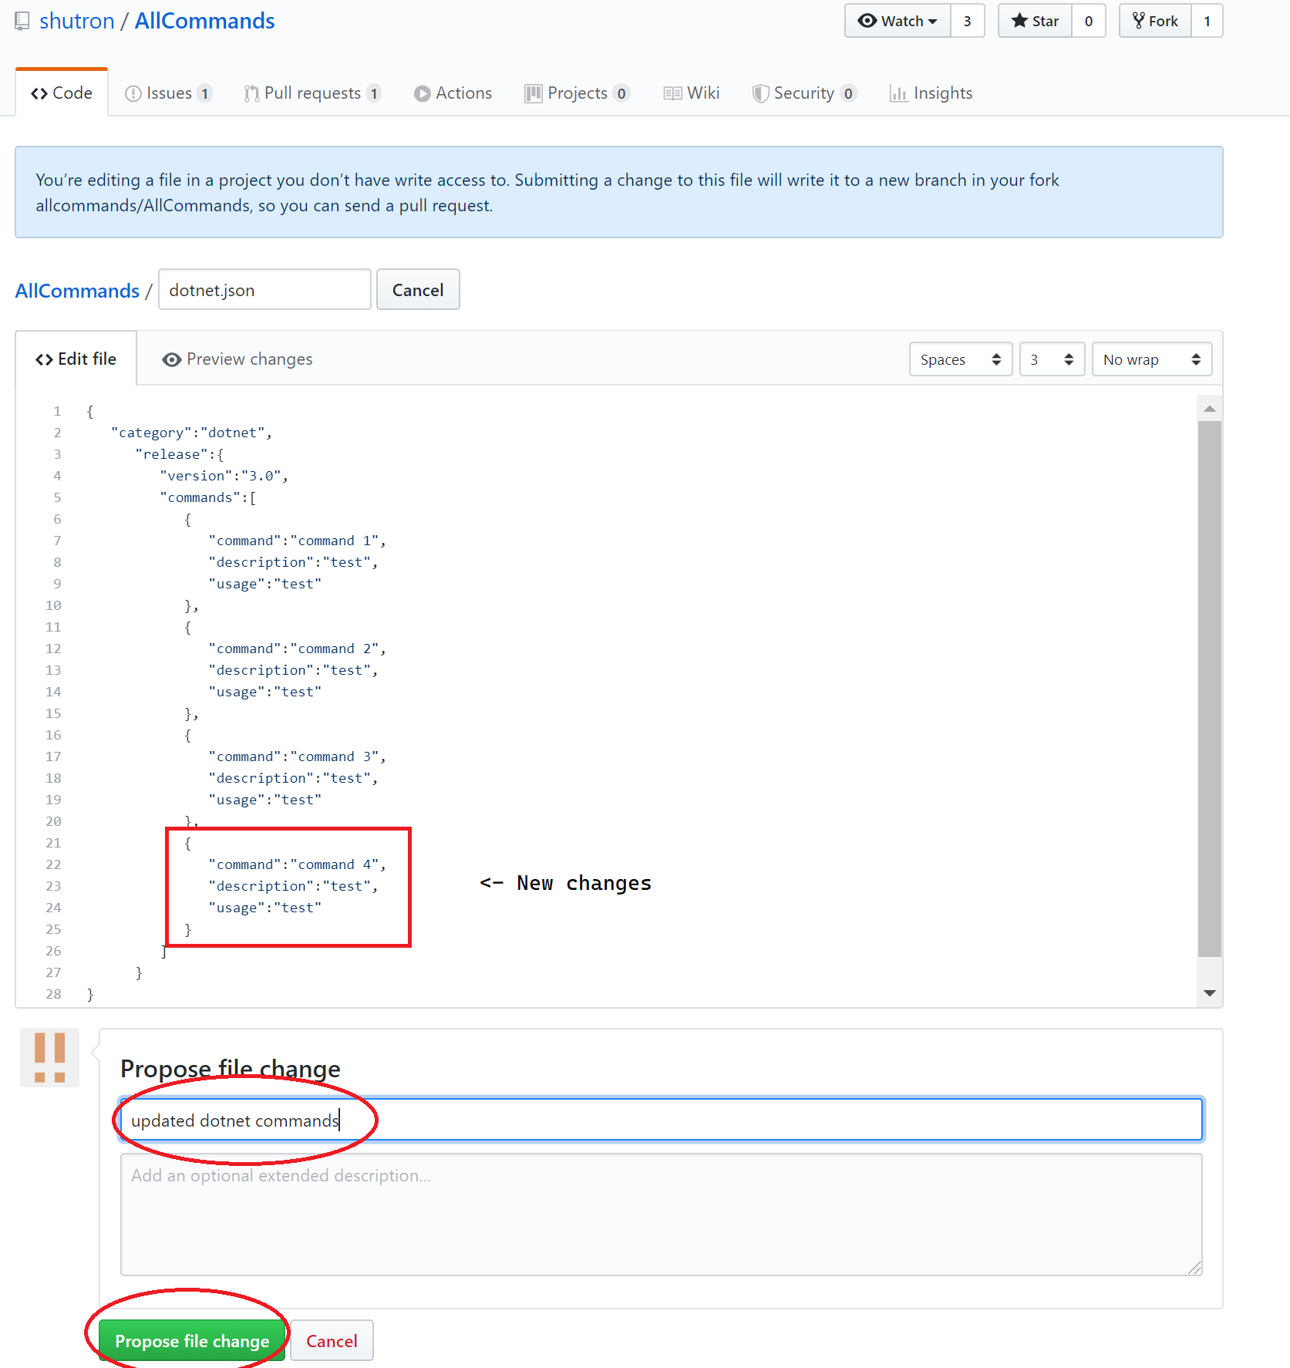Open the shutron user profile link

tap(77, 21)
